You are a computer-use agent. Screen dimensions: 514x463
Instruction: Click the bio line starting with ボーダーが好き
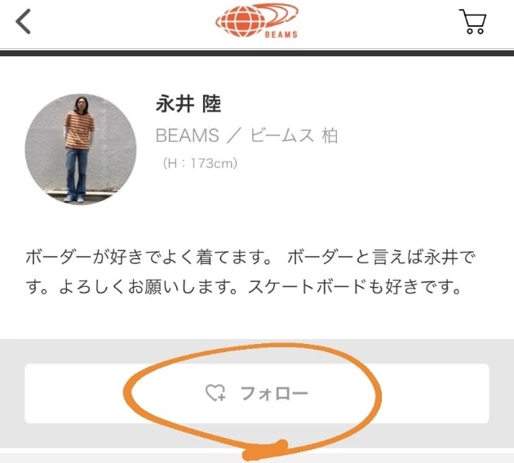(250, 257)
